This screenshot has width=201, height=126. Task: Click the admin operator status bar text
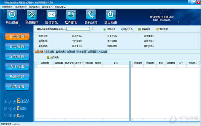(x=17, y=124)
